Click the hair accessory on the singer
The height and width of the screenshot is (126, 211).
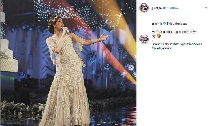[x=54, y=19]
